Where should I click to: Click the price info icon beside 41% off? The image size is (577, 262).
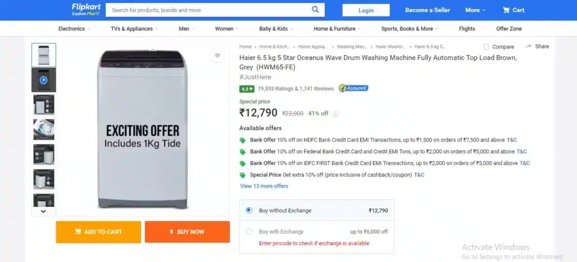[x=335, y=114]
